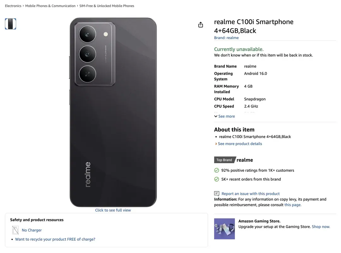Open the SIM-Free & Unlocked Mobile Phones category
Viewport: 341px width, 253px height.
[x=107, y=6]
